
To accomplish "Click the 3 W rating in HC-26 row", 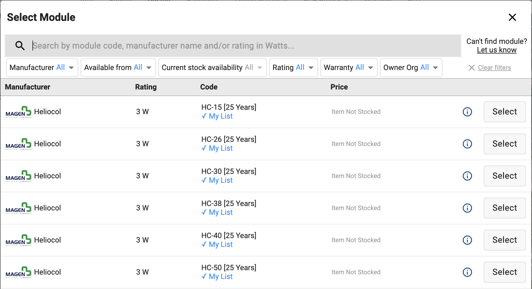I will (x=142, y=144).
